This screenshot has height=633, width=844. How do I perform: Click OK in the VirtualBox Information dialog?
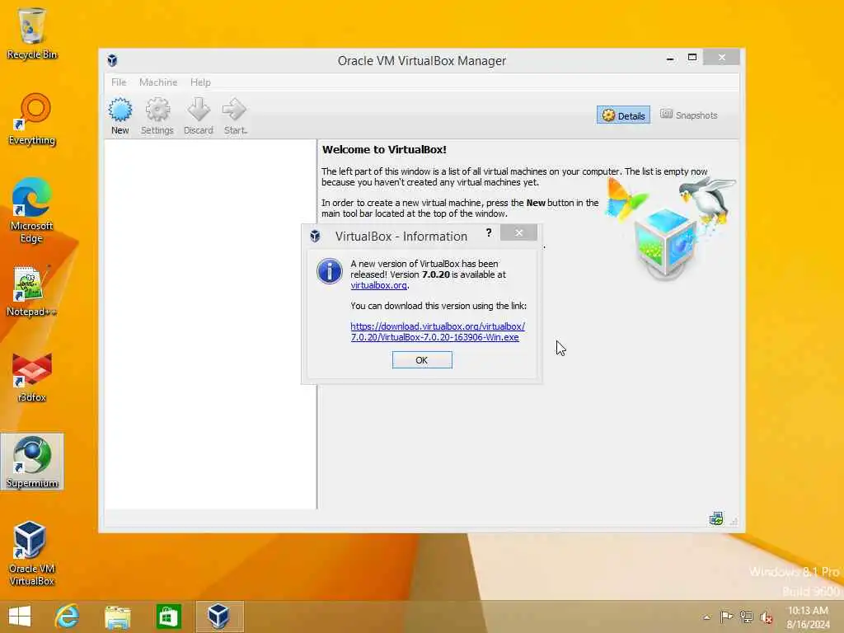click(422, 360)
